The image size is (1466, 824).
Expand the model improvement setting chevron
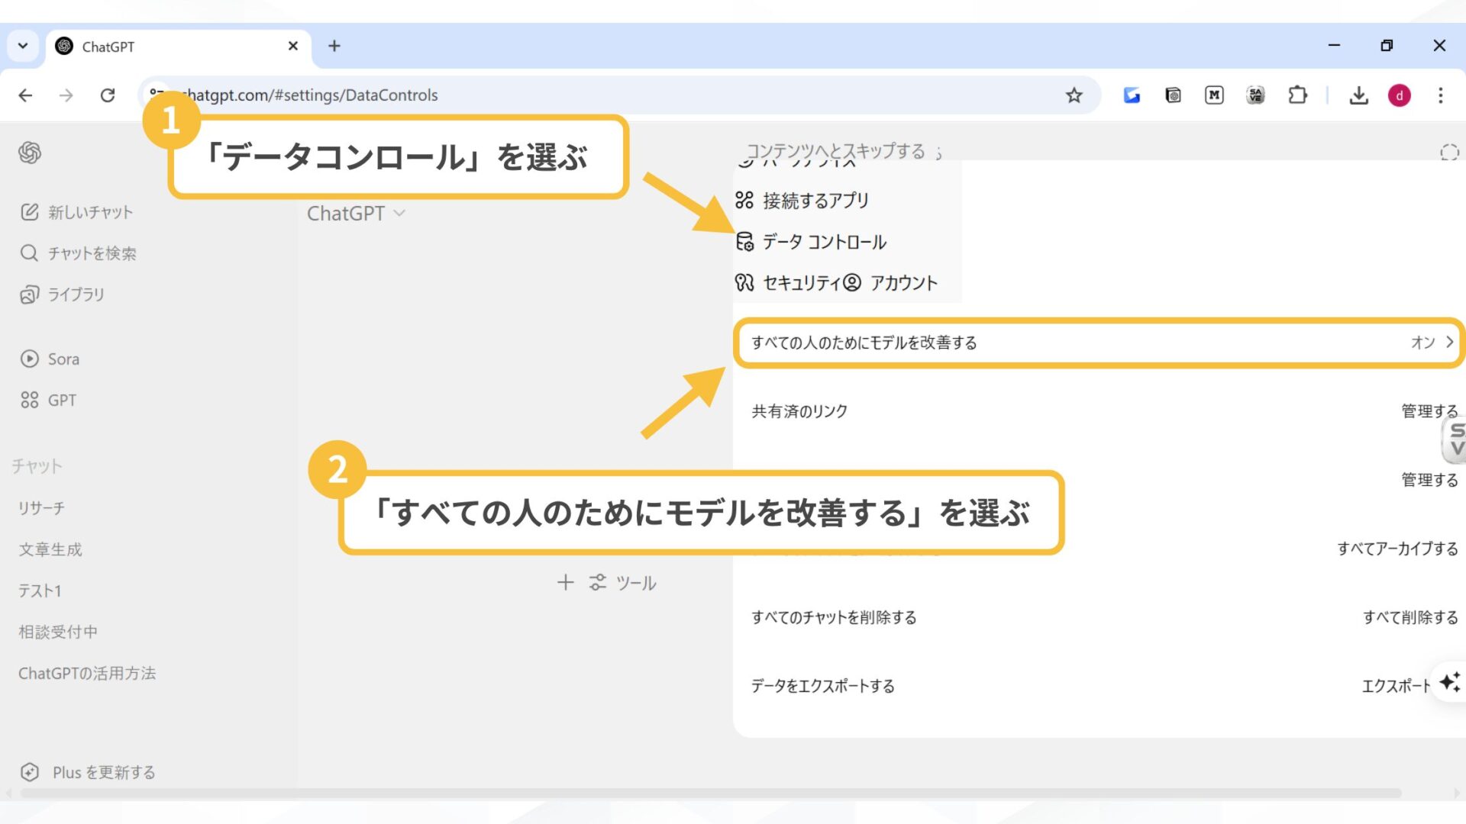1449,343
